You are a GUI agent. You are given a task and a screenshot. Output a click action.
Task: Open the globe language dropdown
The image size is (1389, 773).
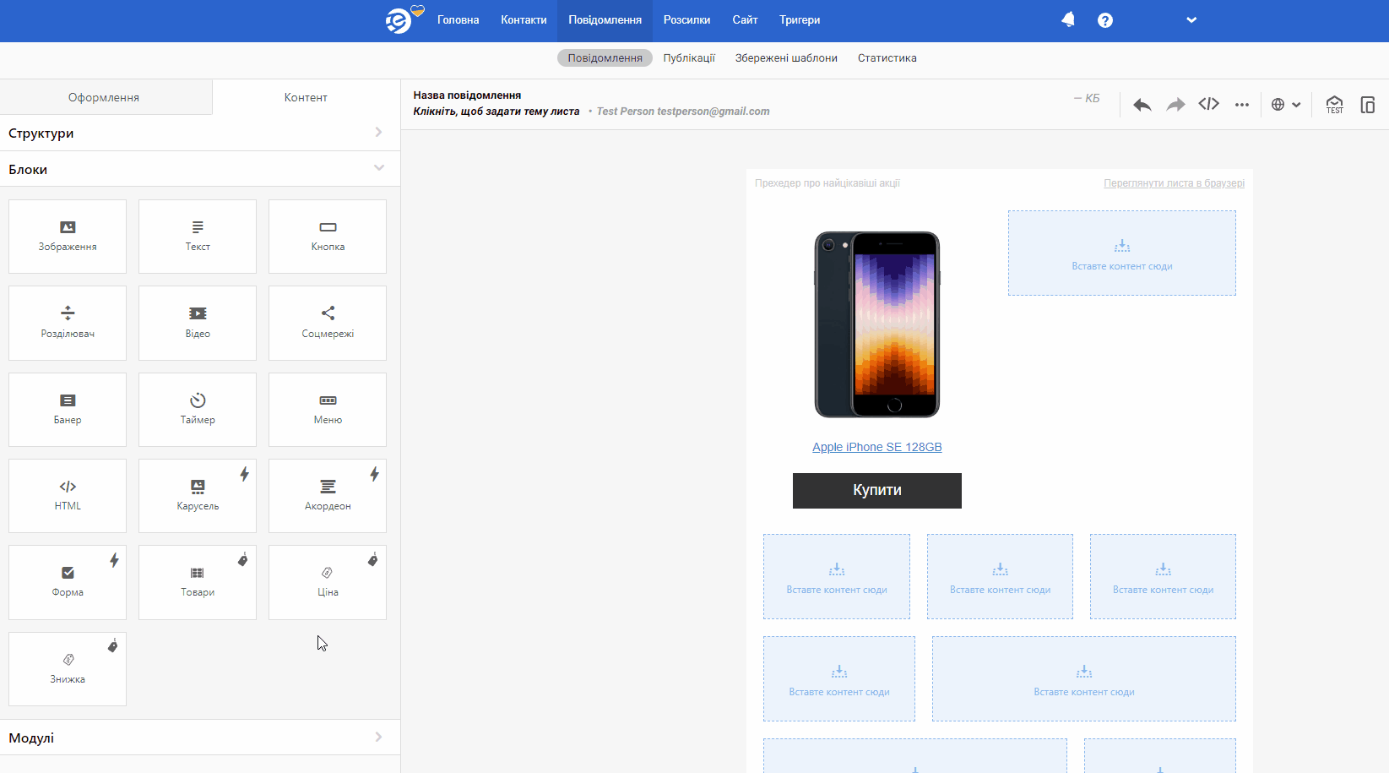[x=1286, y=105]
